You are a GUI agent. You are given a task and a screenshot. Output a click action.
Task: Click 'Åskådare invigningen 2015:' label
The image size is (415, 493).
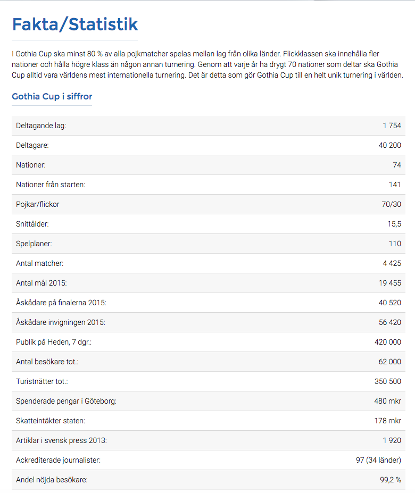(61, 322)
